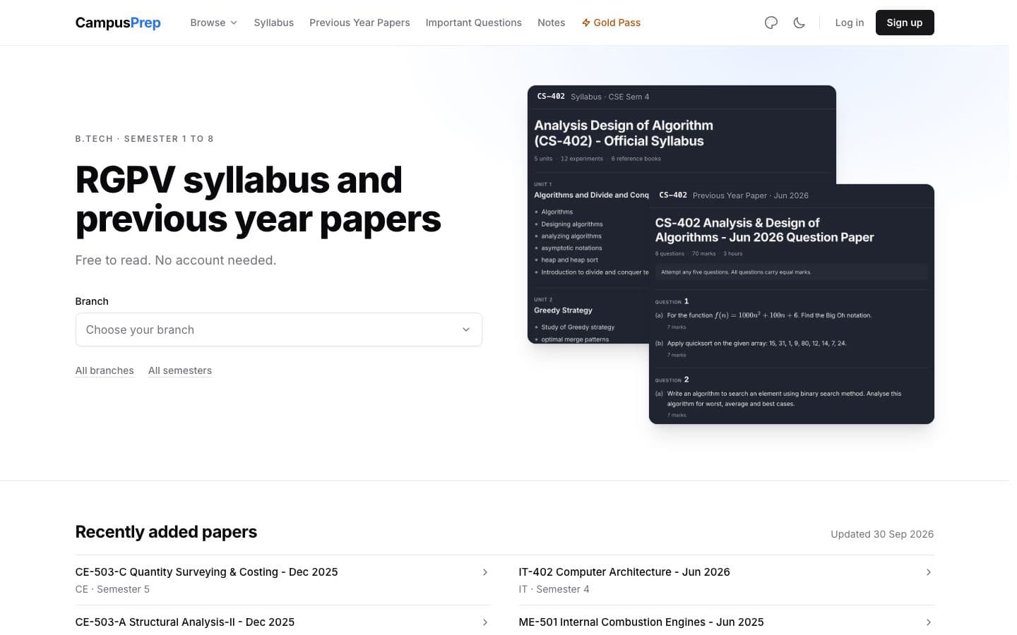Click the Sign up button
The height and width of the screenshot is (635, 1017).
point(905,23)
